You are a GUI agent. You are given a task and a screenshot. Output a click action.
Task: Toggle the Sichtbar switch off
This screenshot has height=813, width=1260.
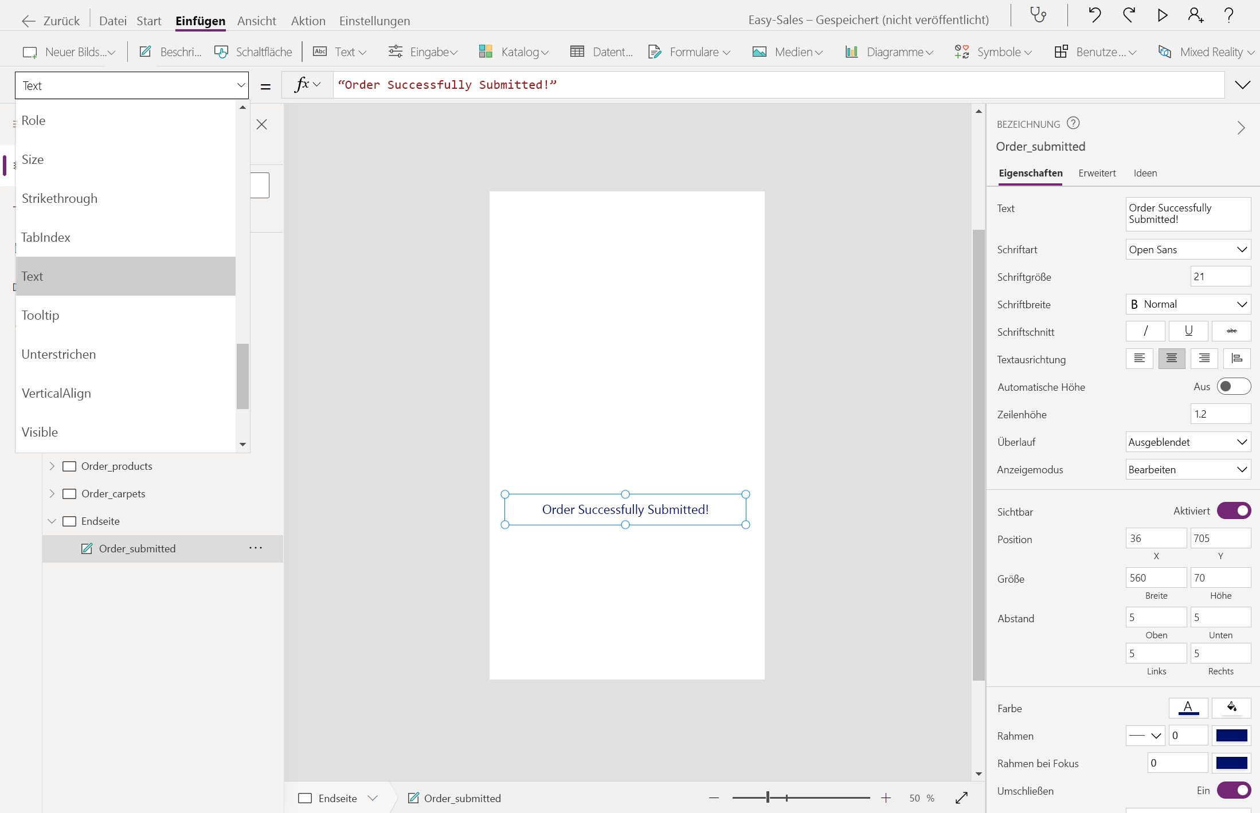click(1233, 510)
